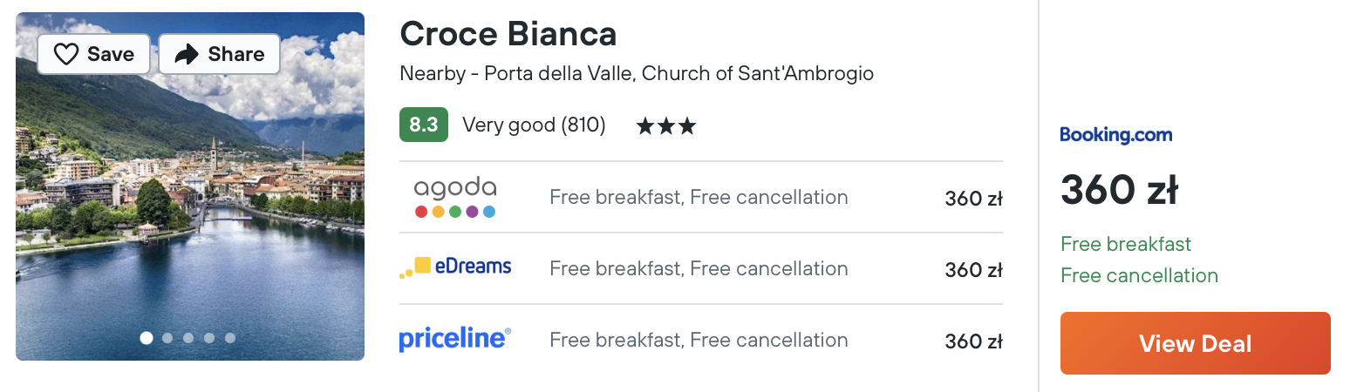Screen dimensions: 1350x392
Task: Switch to third photo carousel dot
Action: (x=188, y=338)
